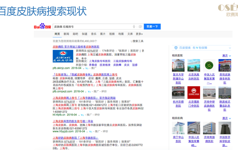Image resolution: width=238 pixels, height=150 pixels.
Task: Click the 济南胃肠病医院 link
Action: pyautogui.click(x=209, y=139)
